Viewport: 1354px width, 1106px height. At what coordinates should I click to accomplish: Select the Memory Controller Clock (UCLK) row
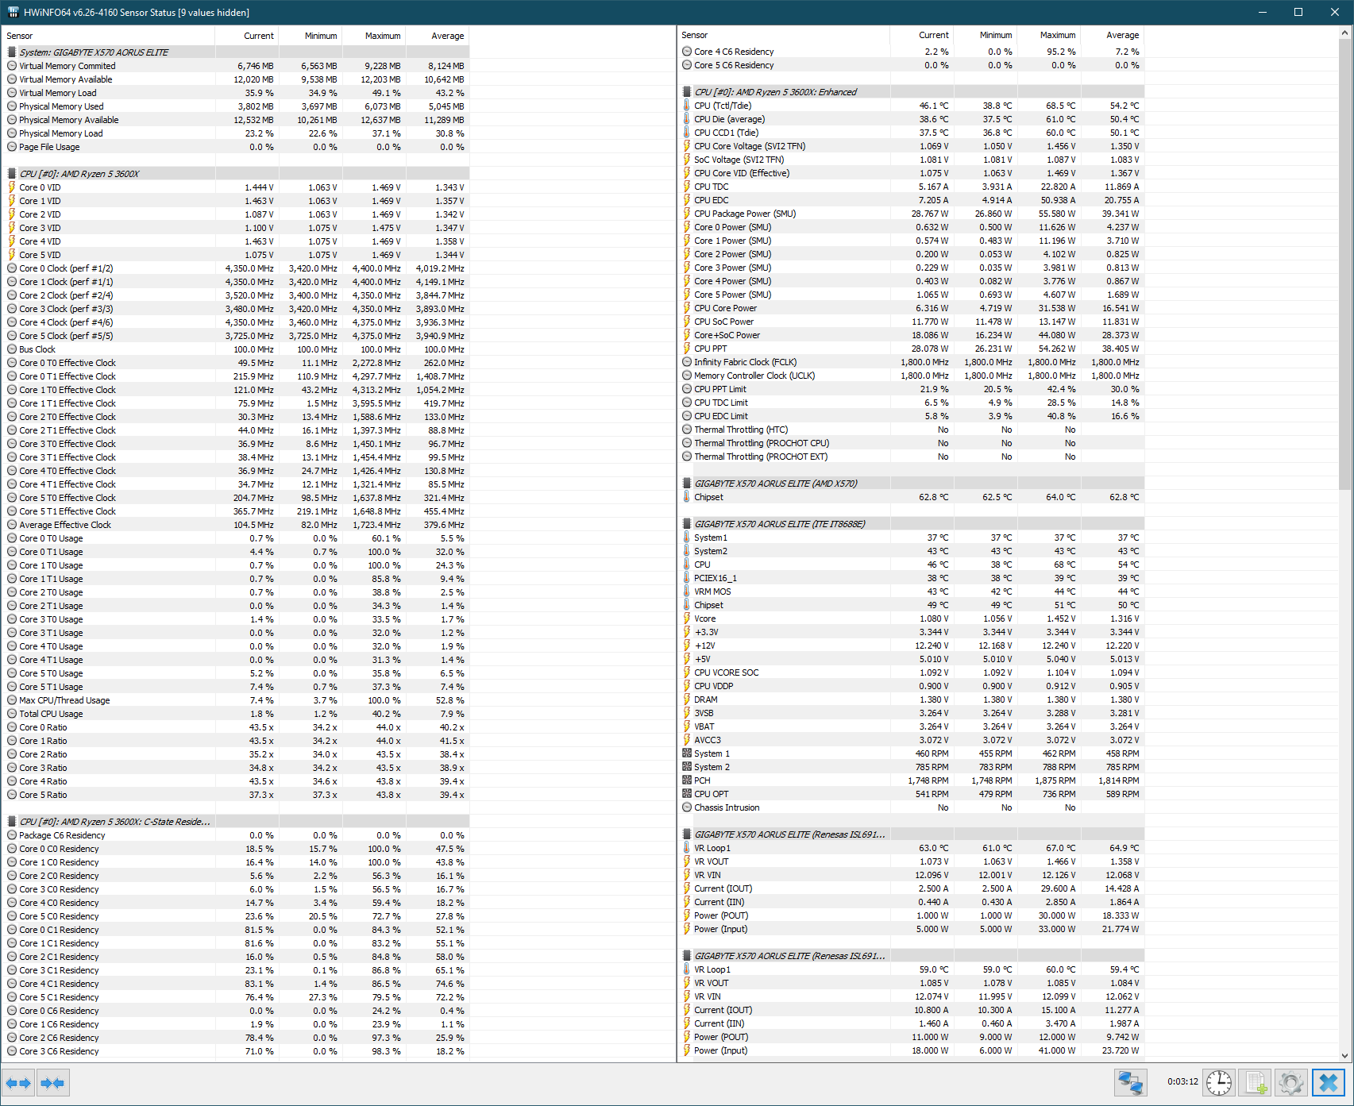[x=912, y=376]
